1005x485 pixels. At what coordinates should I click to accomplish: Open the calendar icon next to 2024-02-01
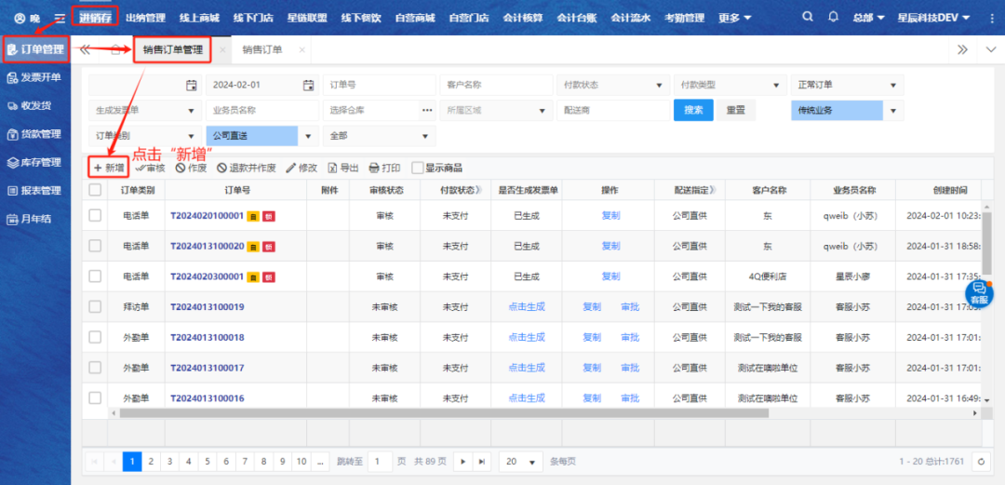pyautogui.click(x=309, y=85)
